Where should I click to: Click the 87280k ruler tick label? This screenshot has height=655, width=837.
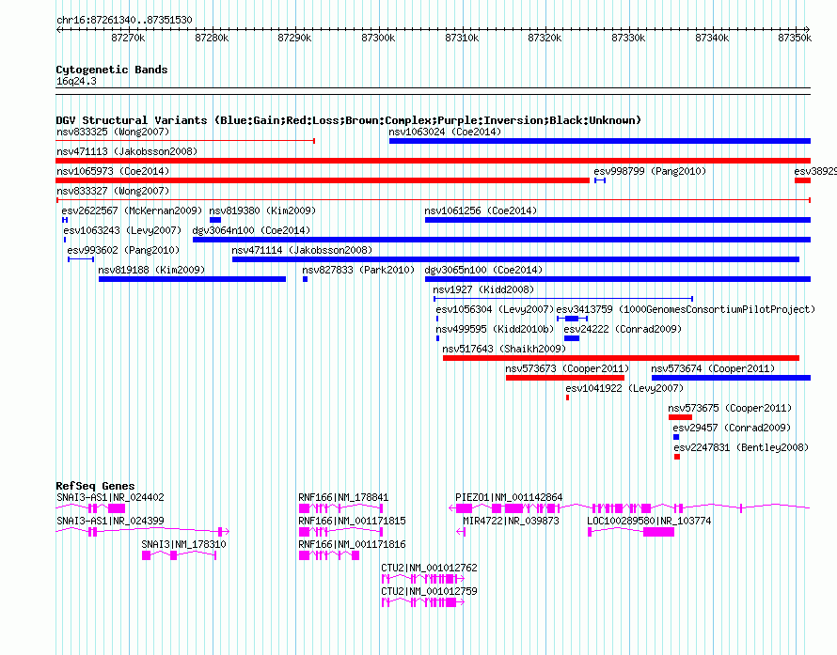pyautogui.click(x=212, y=38)
